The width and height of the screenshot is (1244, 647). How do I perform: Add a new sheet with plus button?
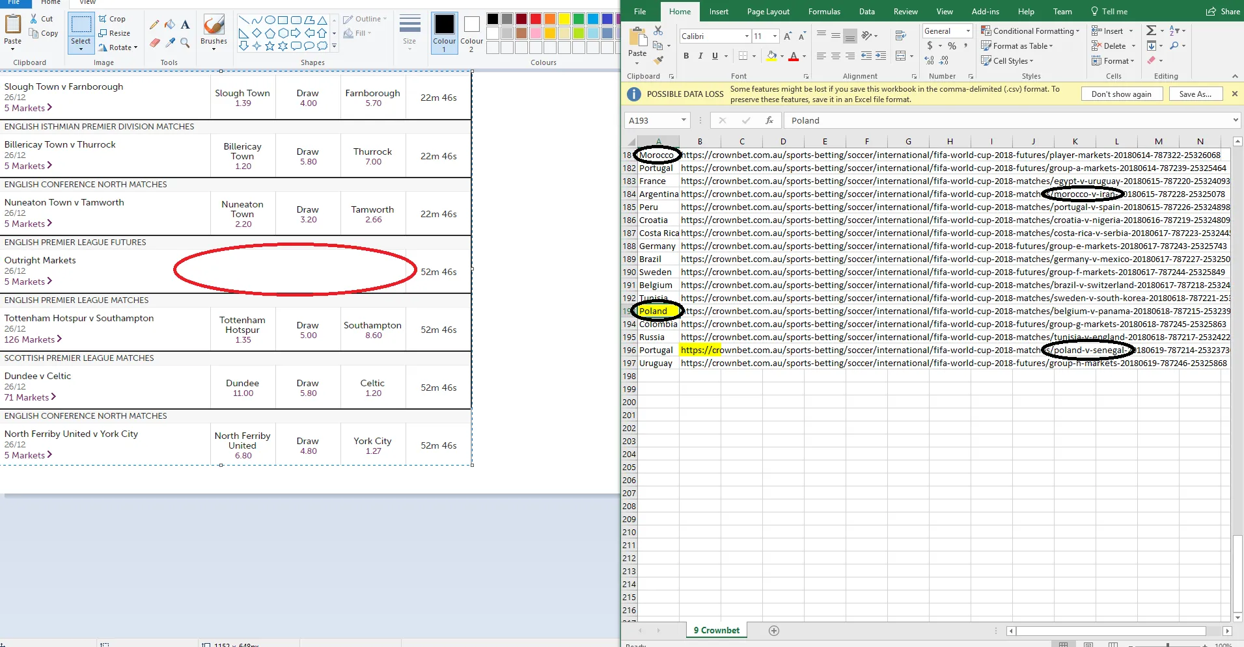click(x=774, y=630)
